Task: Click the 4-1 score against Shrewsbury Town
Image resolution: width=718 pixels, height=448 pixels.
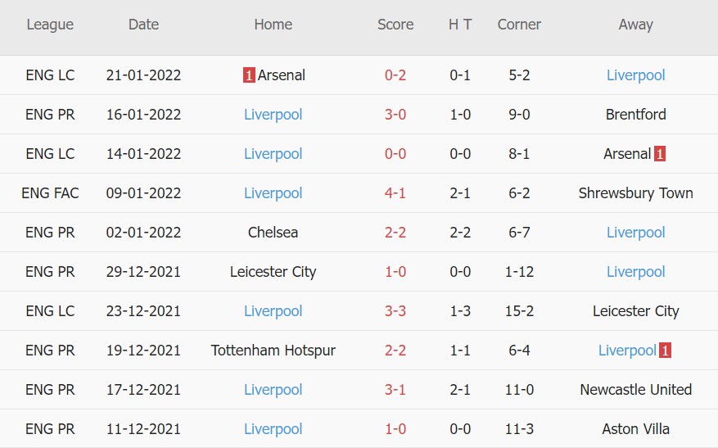Action: click(x=395, y=193)
